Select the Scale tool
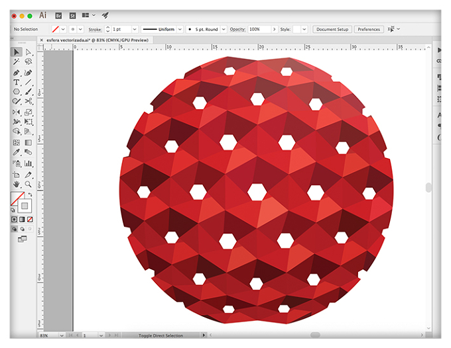451x348 pixels. pos(28,112)
